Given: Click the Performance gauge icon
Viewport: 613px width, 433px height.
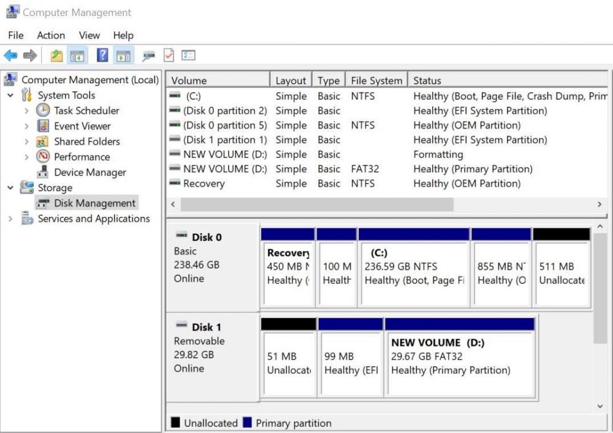Looking at the screenshot, I should click(43, 157).
